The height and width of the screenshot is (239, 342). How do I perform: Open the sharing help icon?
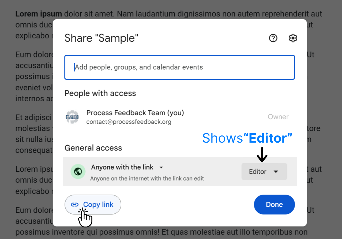(x=273, y=38)
